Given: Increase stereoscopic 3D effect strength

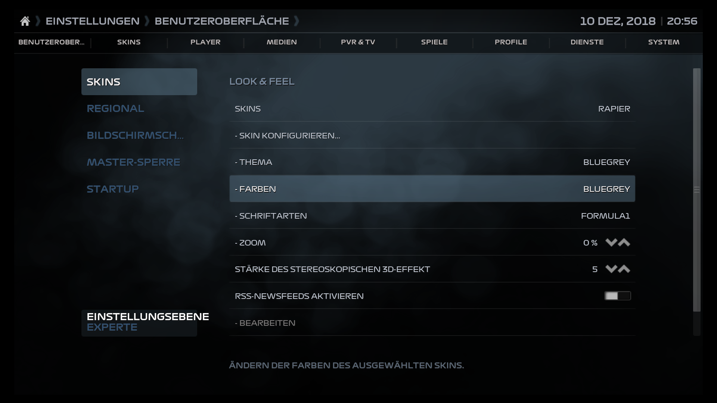Looking at the screenshot, I should (624, 269).
